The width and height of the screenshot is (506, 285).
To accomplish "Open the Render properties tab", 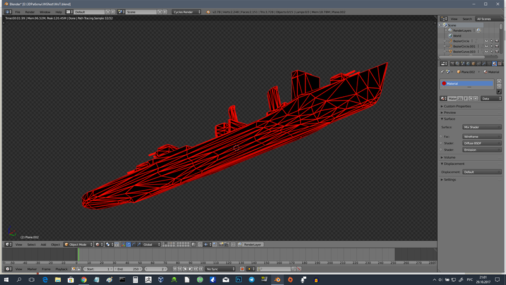I will tap(452, 64).
